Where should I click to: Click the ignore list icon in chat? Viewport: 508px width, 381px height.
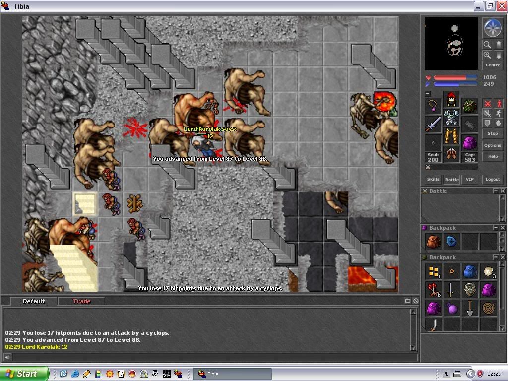click(416, 301)
